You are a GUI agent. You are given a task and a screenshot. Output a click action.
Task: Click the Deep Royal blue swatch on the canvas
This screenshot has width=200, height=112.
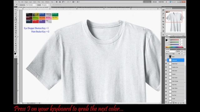tap(42, 15)
